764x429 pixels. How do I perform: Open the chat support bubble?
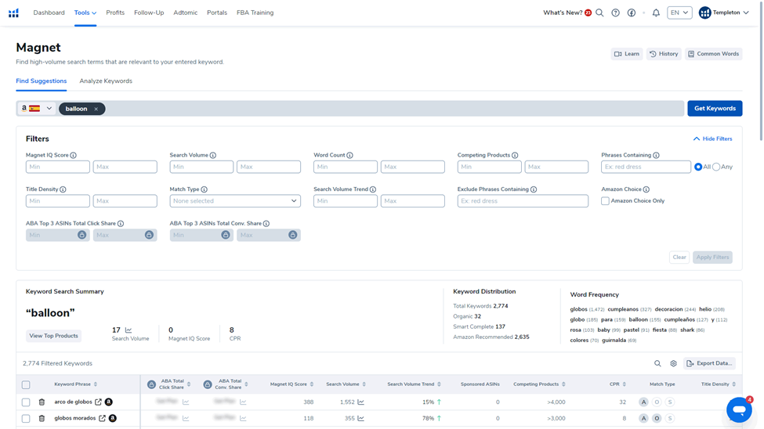(739, 409)
